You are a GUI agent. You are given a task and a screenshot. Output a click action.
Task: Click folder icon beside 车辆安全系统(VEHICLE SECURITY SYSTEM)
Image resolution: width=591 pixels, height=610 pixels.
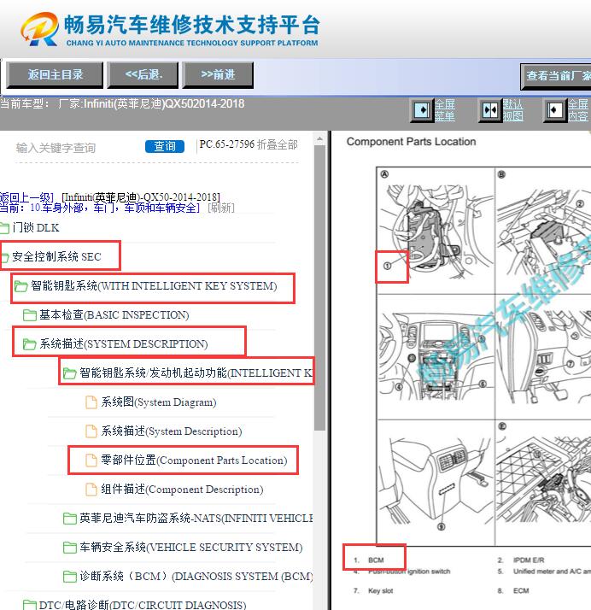(69, 548)
